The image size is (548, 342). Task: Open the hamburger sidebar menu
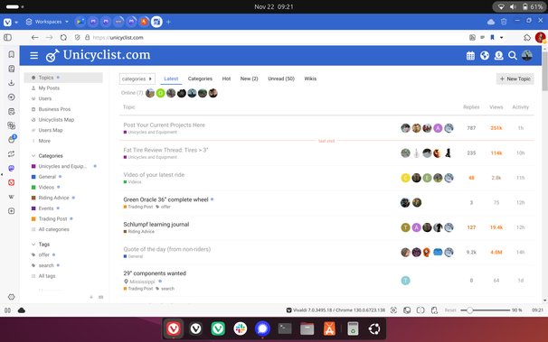click(x=33, y=55)
